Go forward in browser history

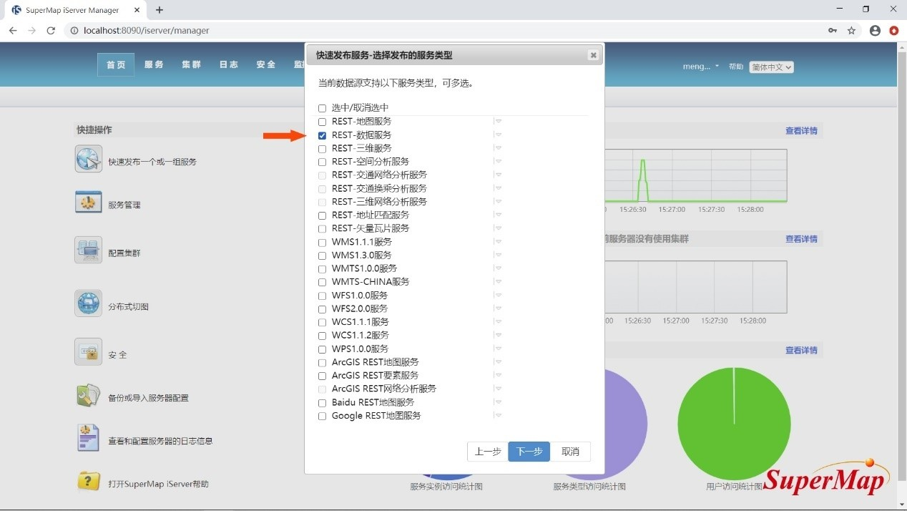31,31
